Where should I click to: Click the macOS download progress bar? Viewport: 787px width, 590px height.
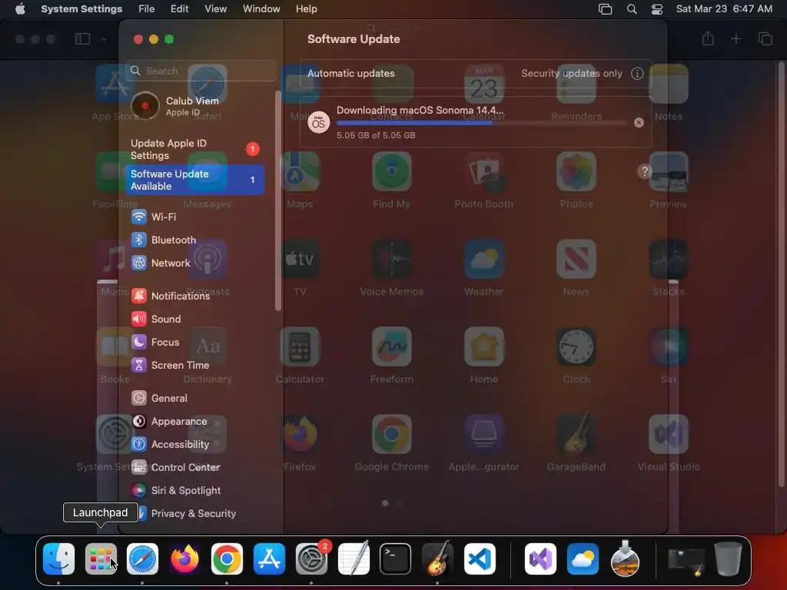pos(481,123)
